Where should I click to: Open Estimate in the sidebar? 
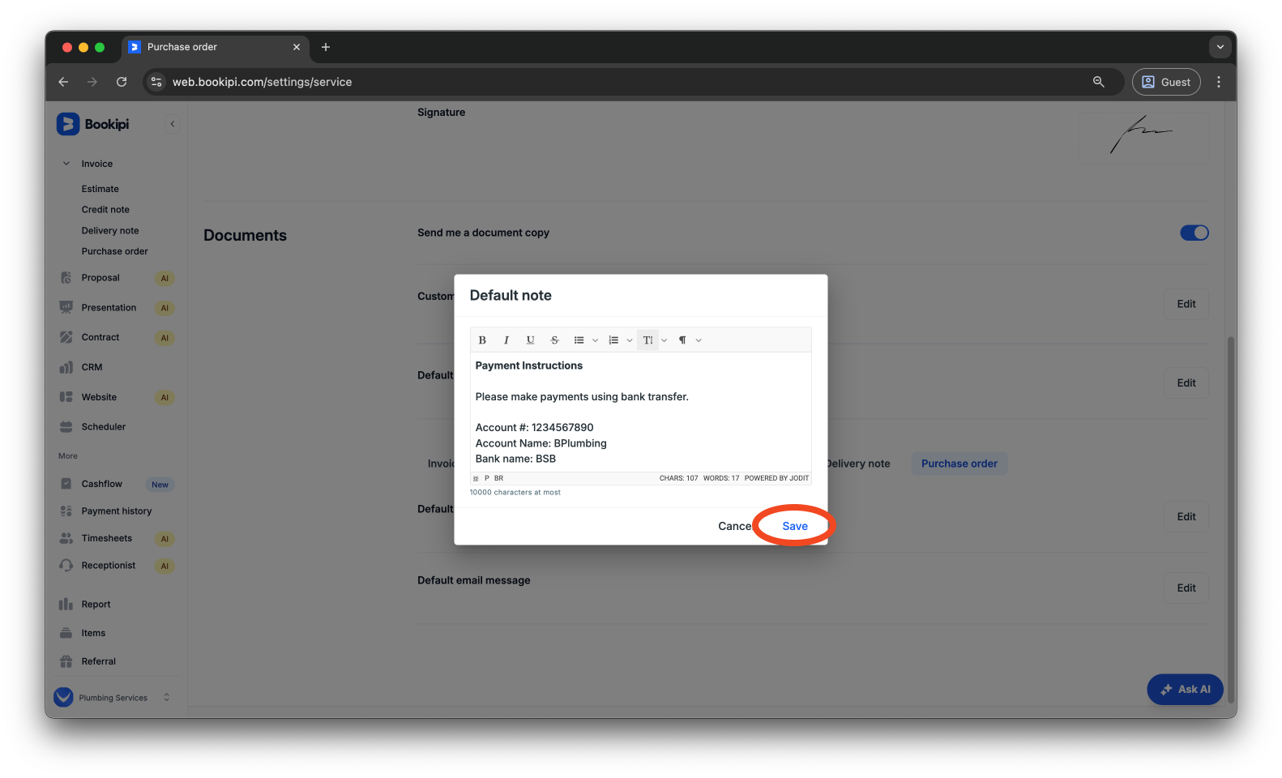pyautogui.click(x=100, y=189)
